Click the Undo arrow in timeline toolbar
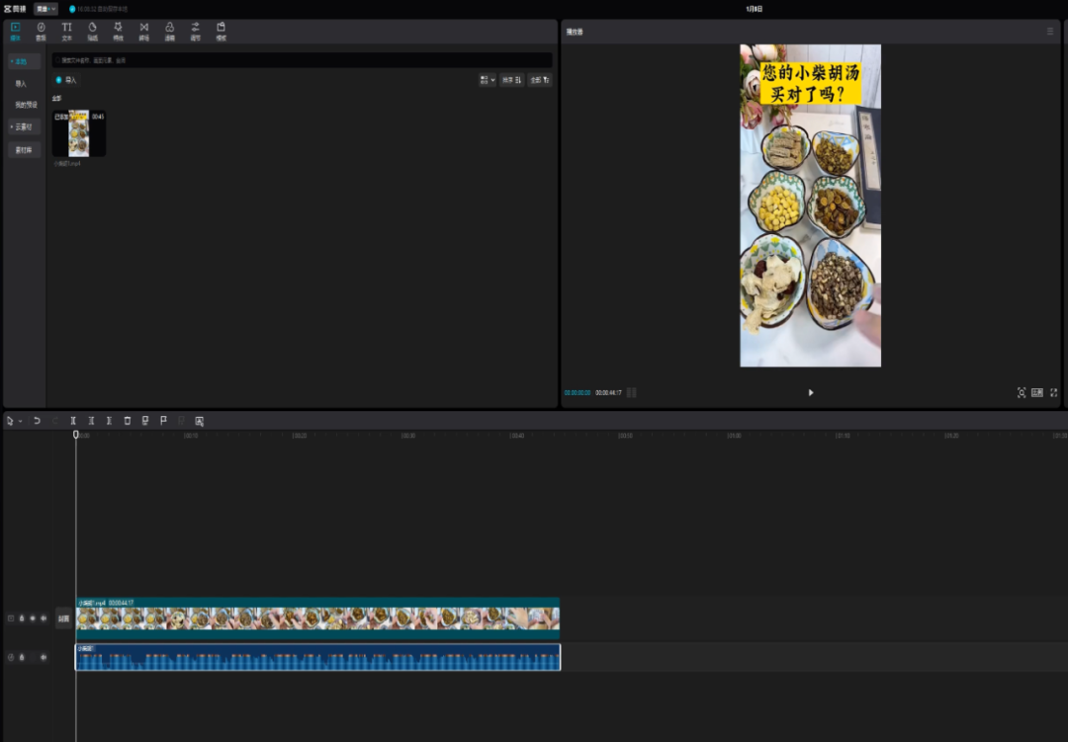 tap(37, 421)
